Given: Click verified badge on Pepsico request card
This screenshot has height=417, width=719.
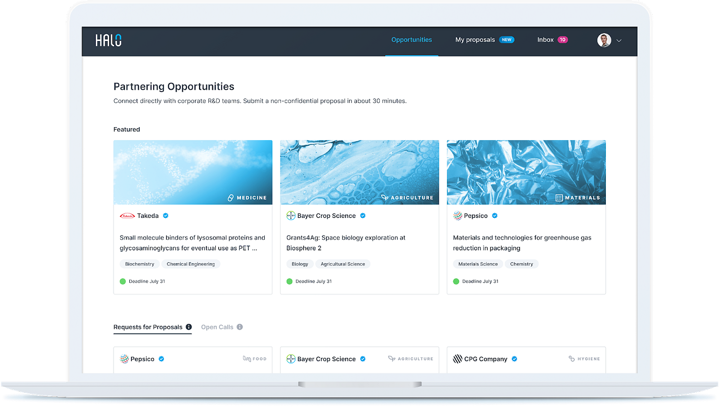Looking at the screenshot, I should coord(161,359).
